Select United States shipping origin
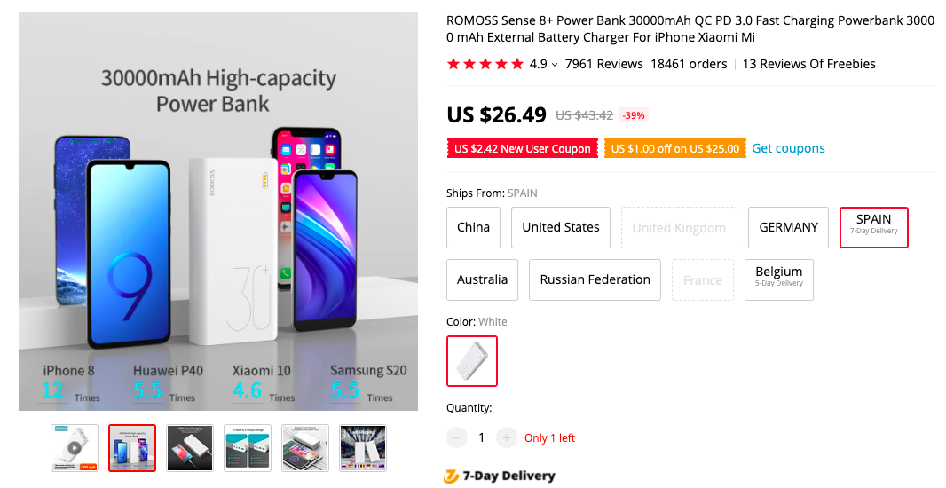Image resolution: width=946 pixels, height=488 pixels. coord(561,227)
